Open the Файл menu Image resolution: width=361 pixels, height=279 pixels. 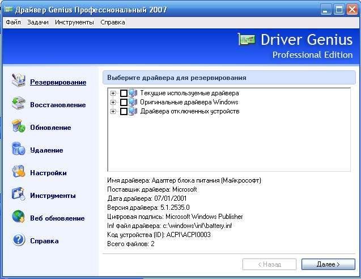click(13, 22)
